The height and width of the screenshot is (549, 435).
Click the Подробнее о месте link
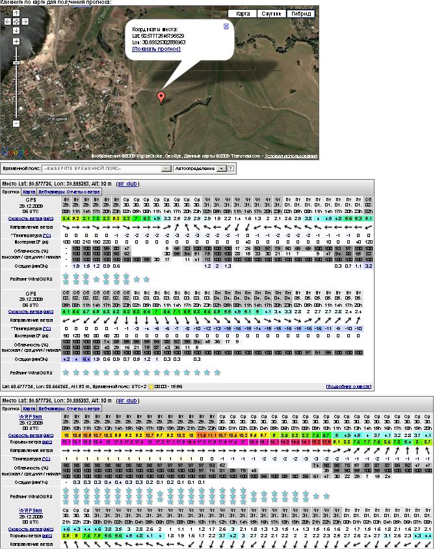point(349,386)
